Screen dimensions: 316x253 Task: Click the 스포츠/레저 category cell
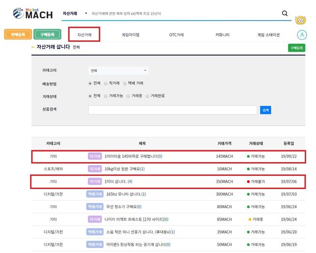pos(53,169)
